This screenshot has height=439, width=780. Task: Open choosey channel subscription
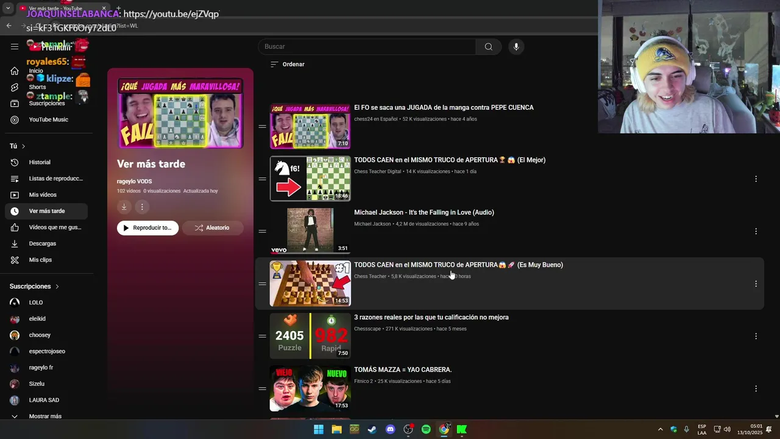pyautogui.click(x=46, y=335)
